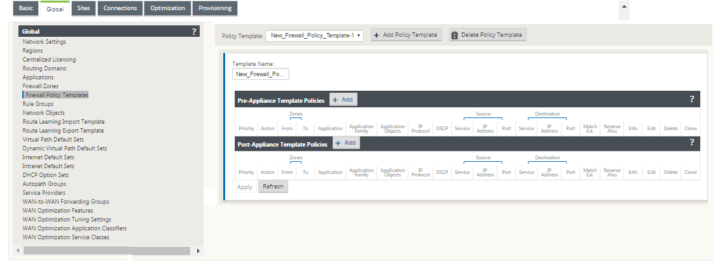Click sidebar scrollbar right arrow
Image resolution: width=713 pixels, height=264 pixels.
[198, 251]
